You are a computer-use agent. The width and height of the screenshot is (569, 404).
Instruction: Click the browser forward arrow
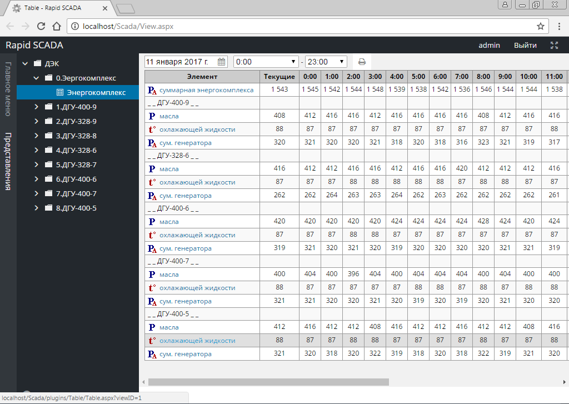pos(26,26)
